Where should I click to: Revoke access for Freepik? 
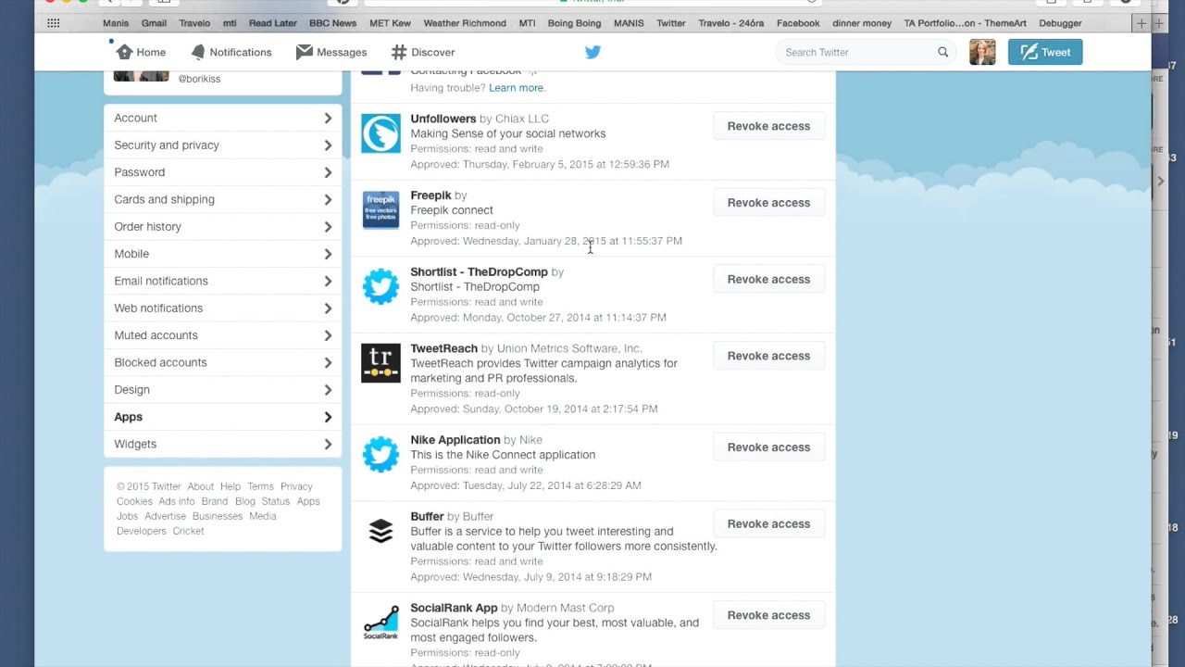pos(768,203)
